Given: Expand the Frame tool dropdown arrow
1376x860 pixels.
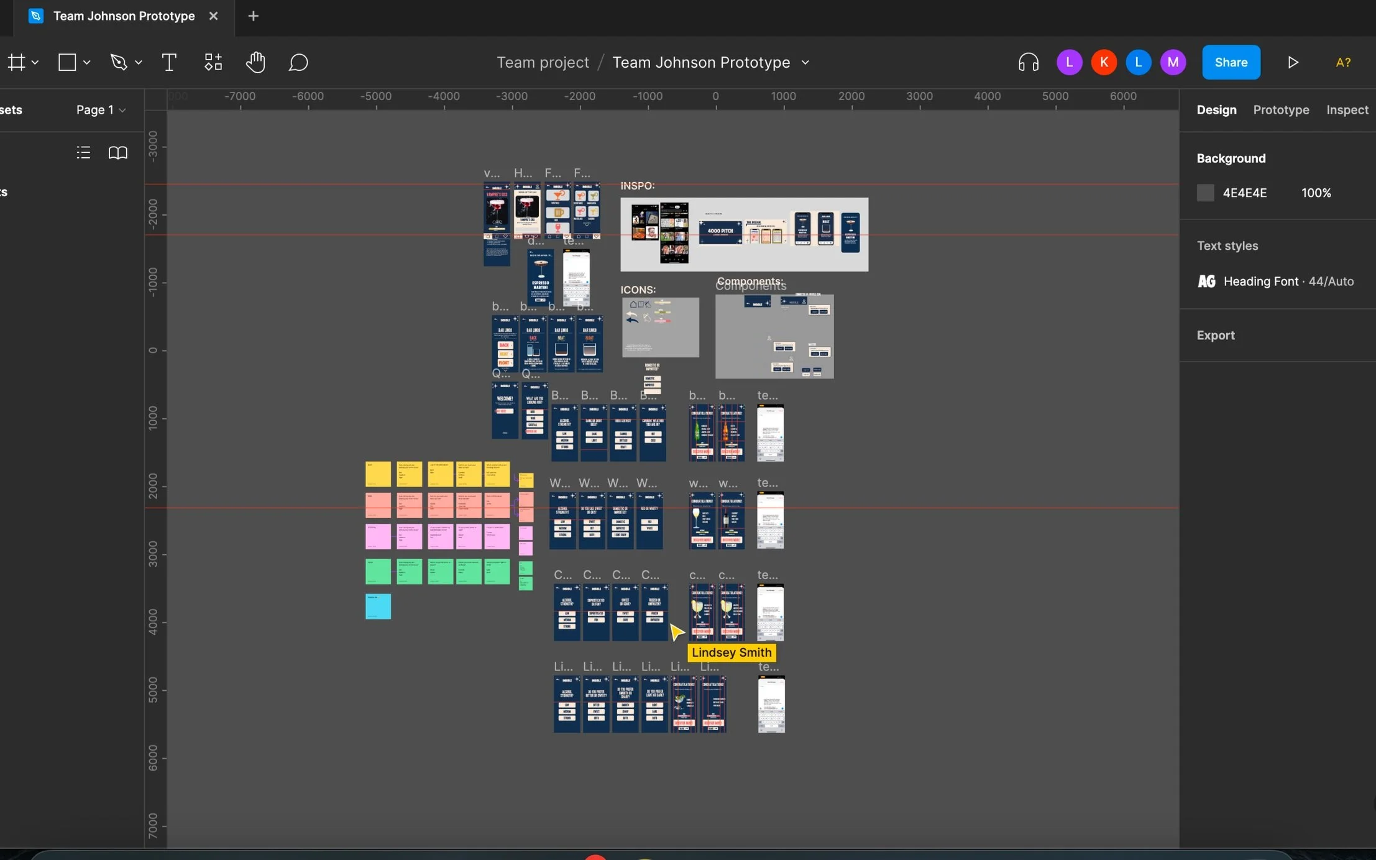Looking at the screenshot, I should coord(35,62).
